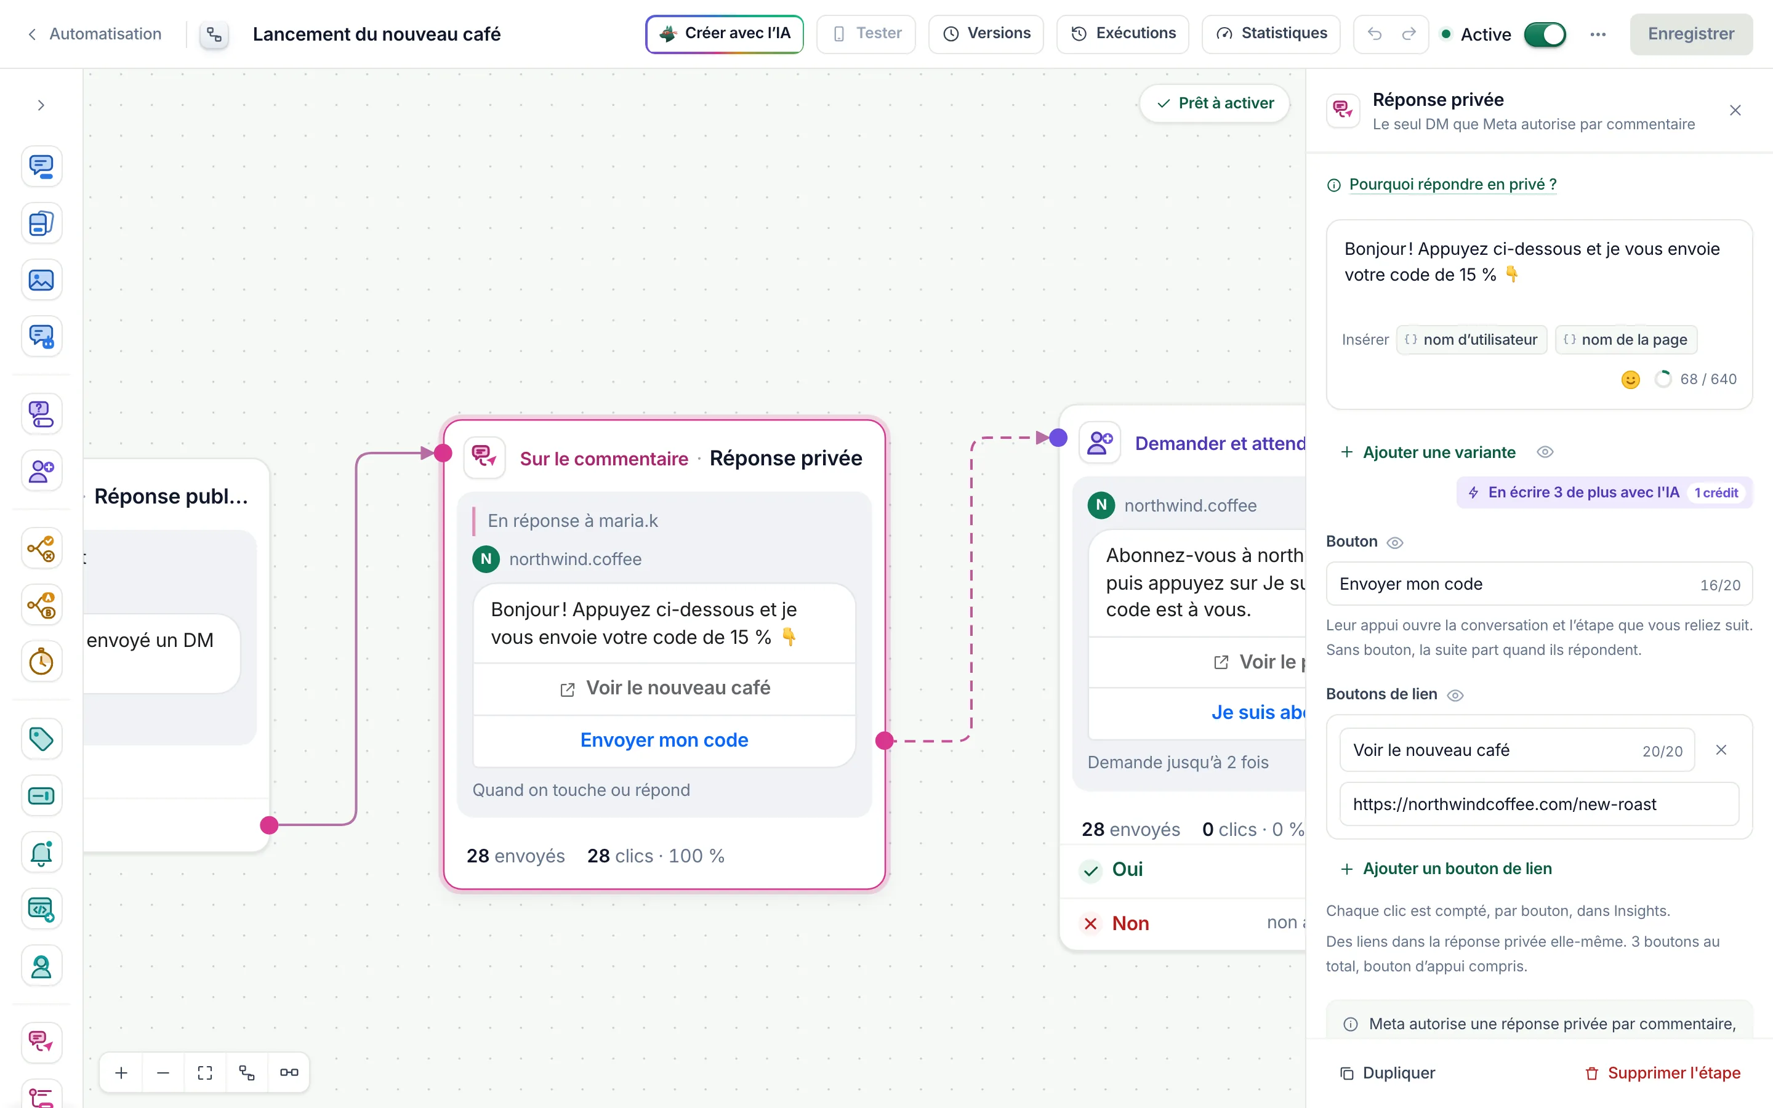Click the Tester button
Viewport: 1773px width, 1108px height.
(x=866, y=34)
